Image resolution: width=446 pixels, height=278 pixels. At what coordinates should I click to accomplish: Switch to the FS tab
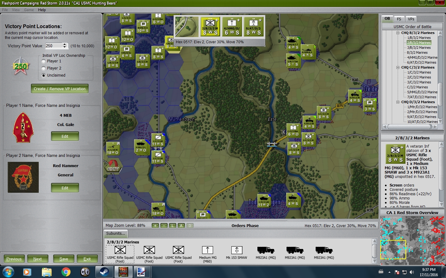click(399, 19)
